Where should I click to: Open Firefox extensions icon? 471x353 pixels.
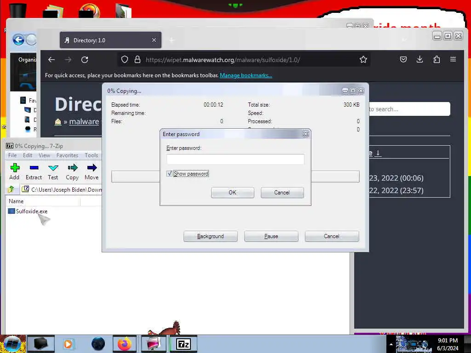437,59
